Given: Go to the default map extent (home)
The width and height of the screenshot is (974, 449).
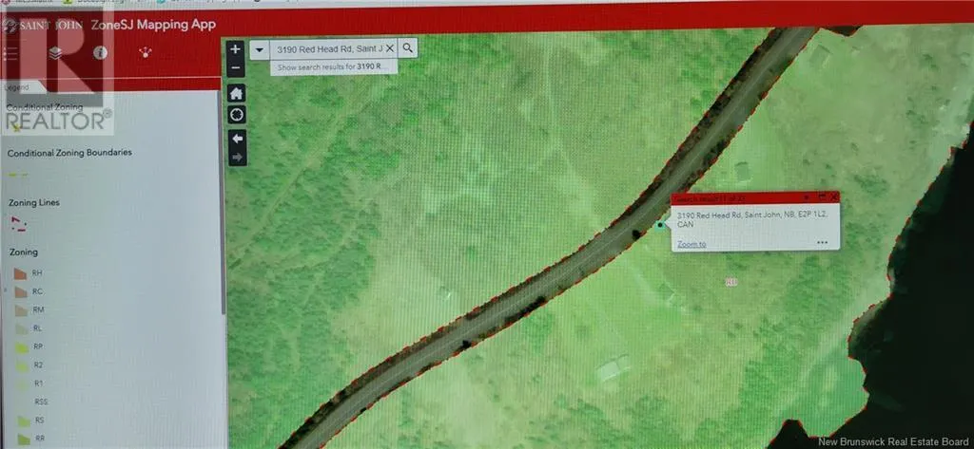Looking at the screenshot, I should [x=236, y=94].
